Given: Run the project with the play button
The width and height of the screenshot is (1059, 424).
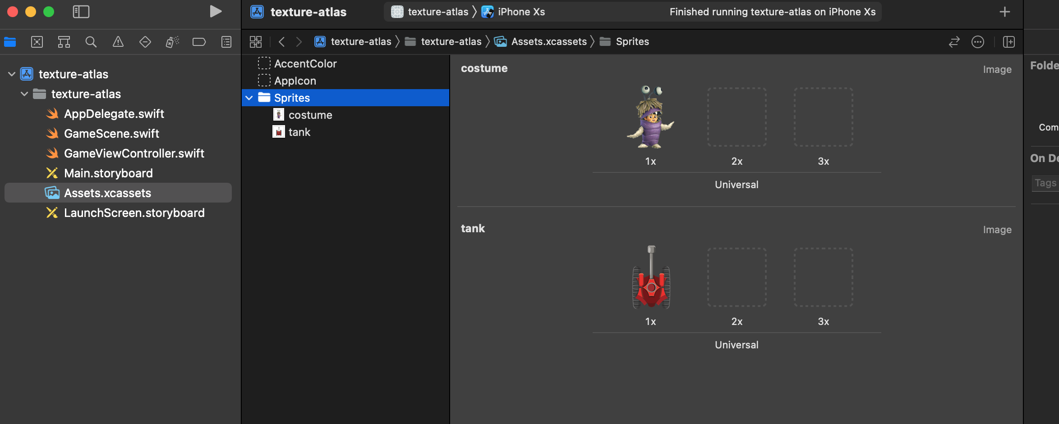Looking at the screenshot, I should click(216, 12).
